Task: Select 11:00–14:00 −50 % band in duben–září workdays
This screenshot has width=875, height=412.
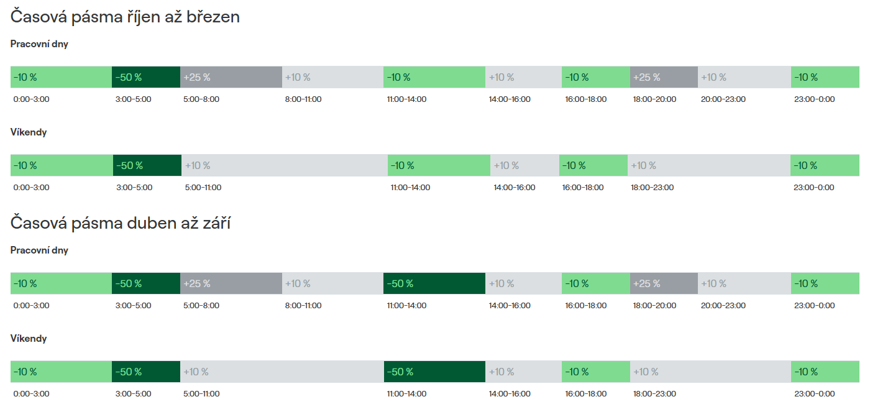Action: pos(434,283)
